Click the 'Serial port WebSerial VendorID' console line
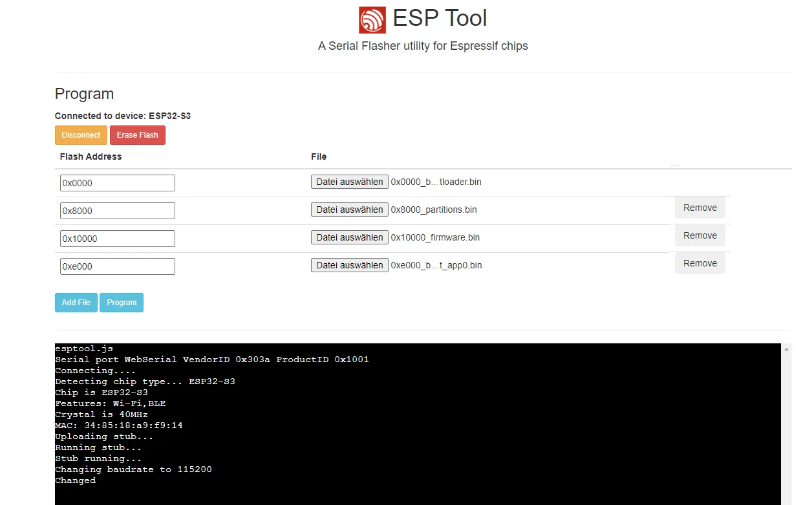 [212, 360]
